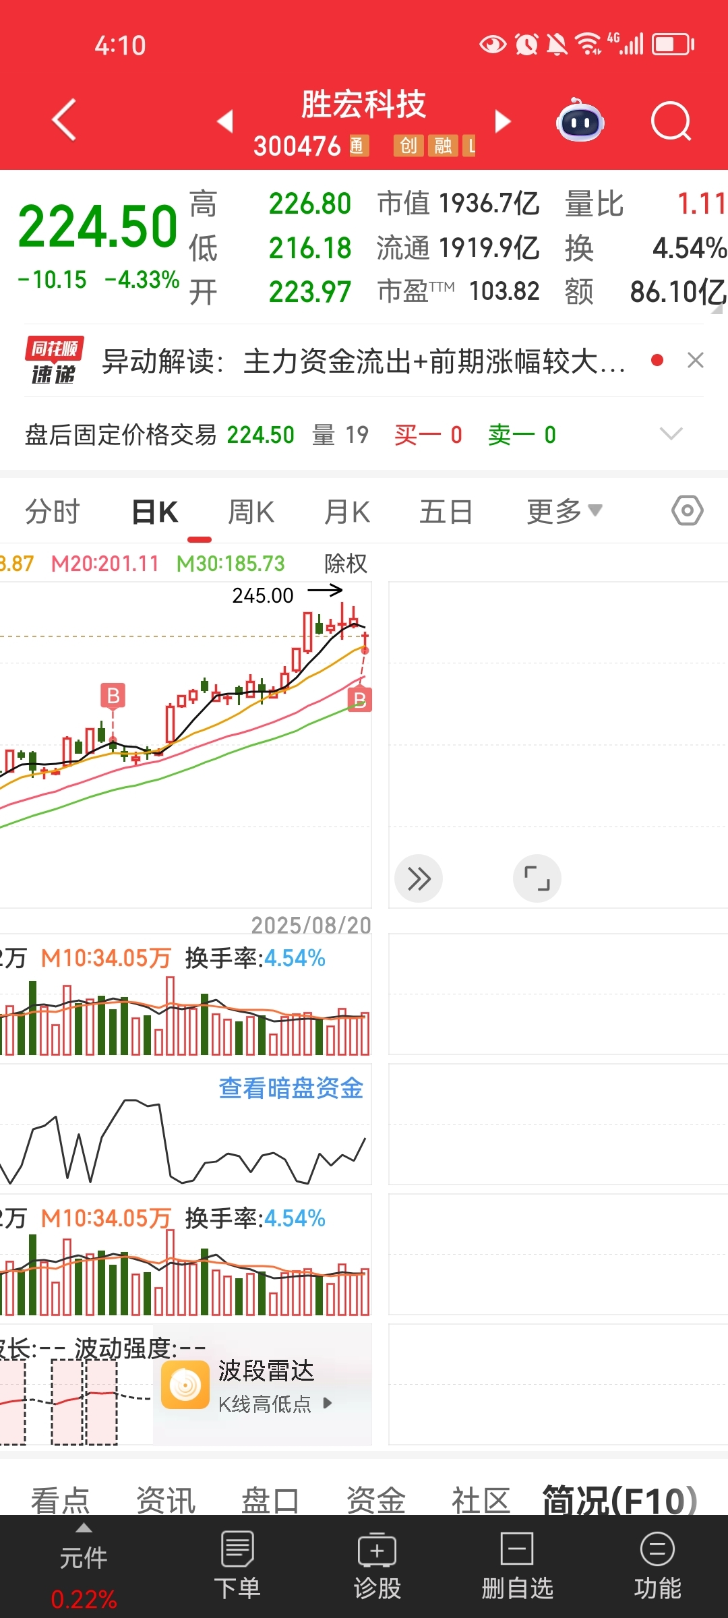Tap the 创 board tag badge

coord(408,146)
